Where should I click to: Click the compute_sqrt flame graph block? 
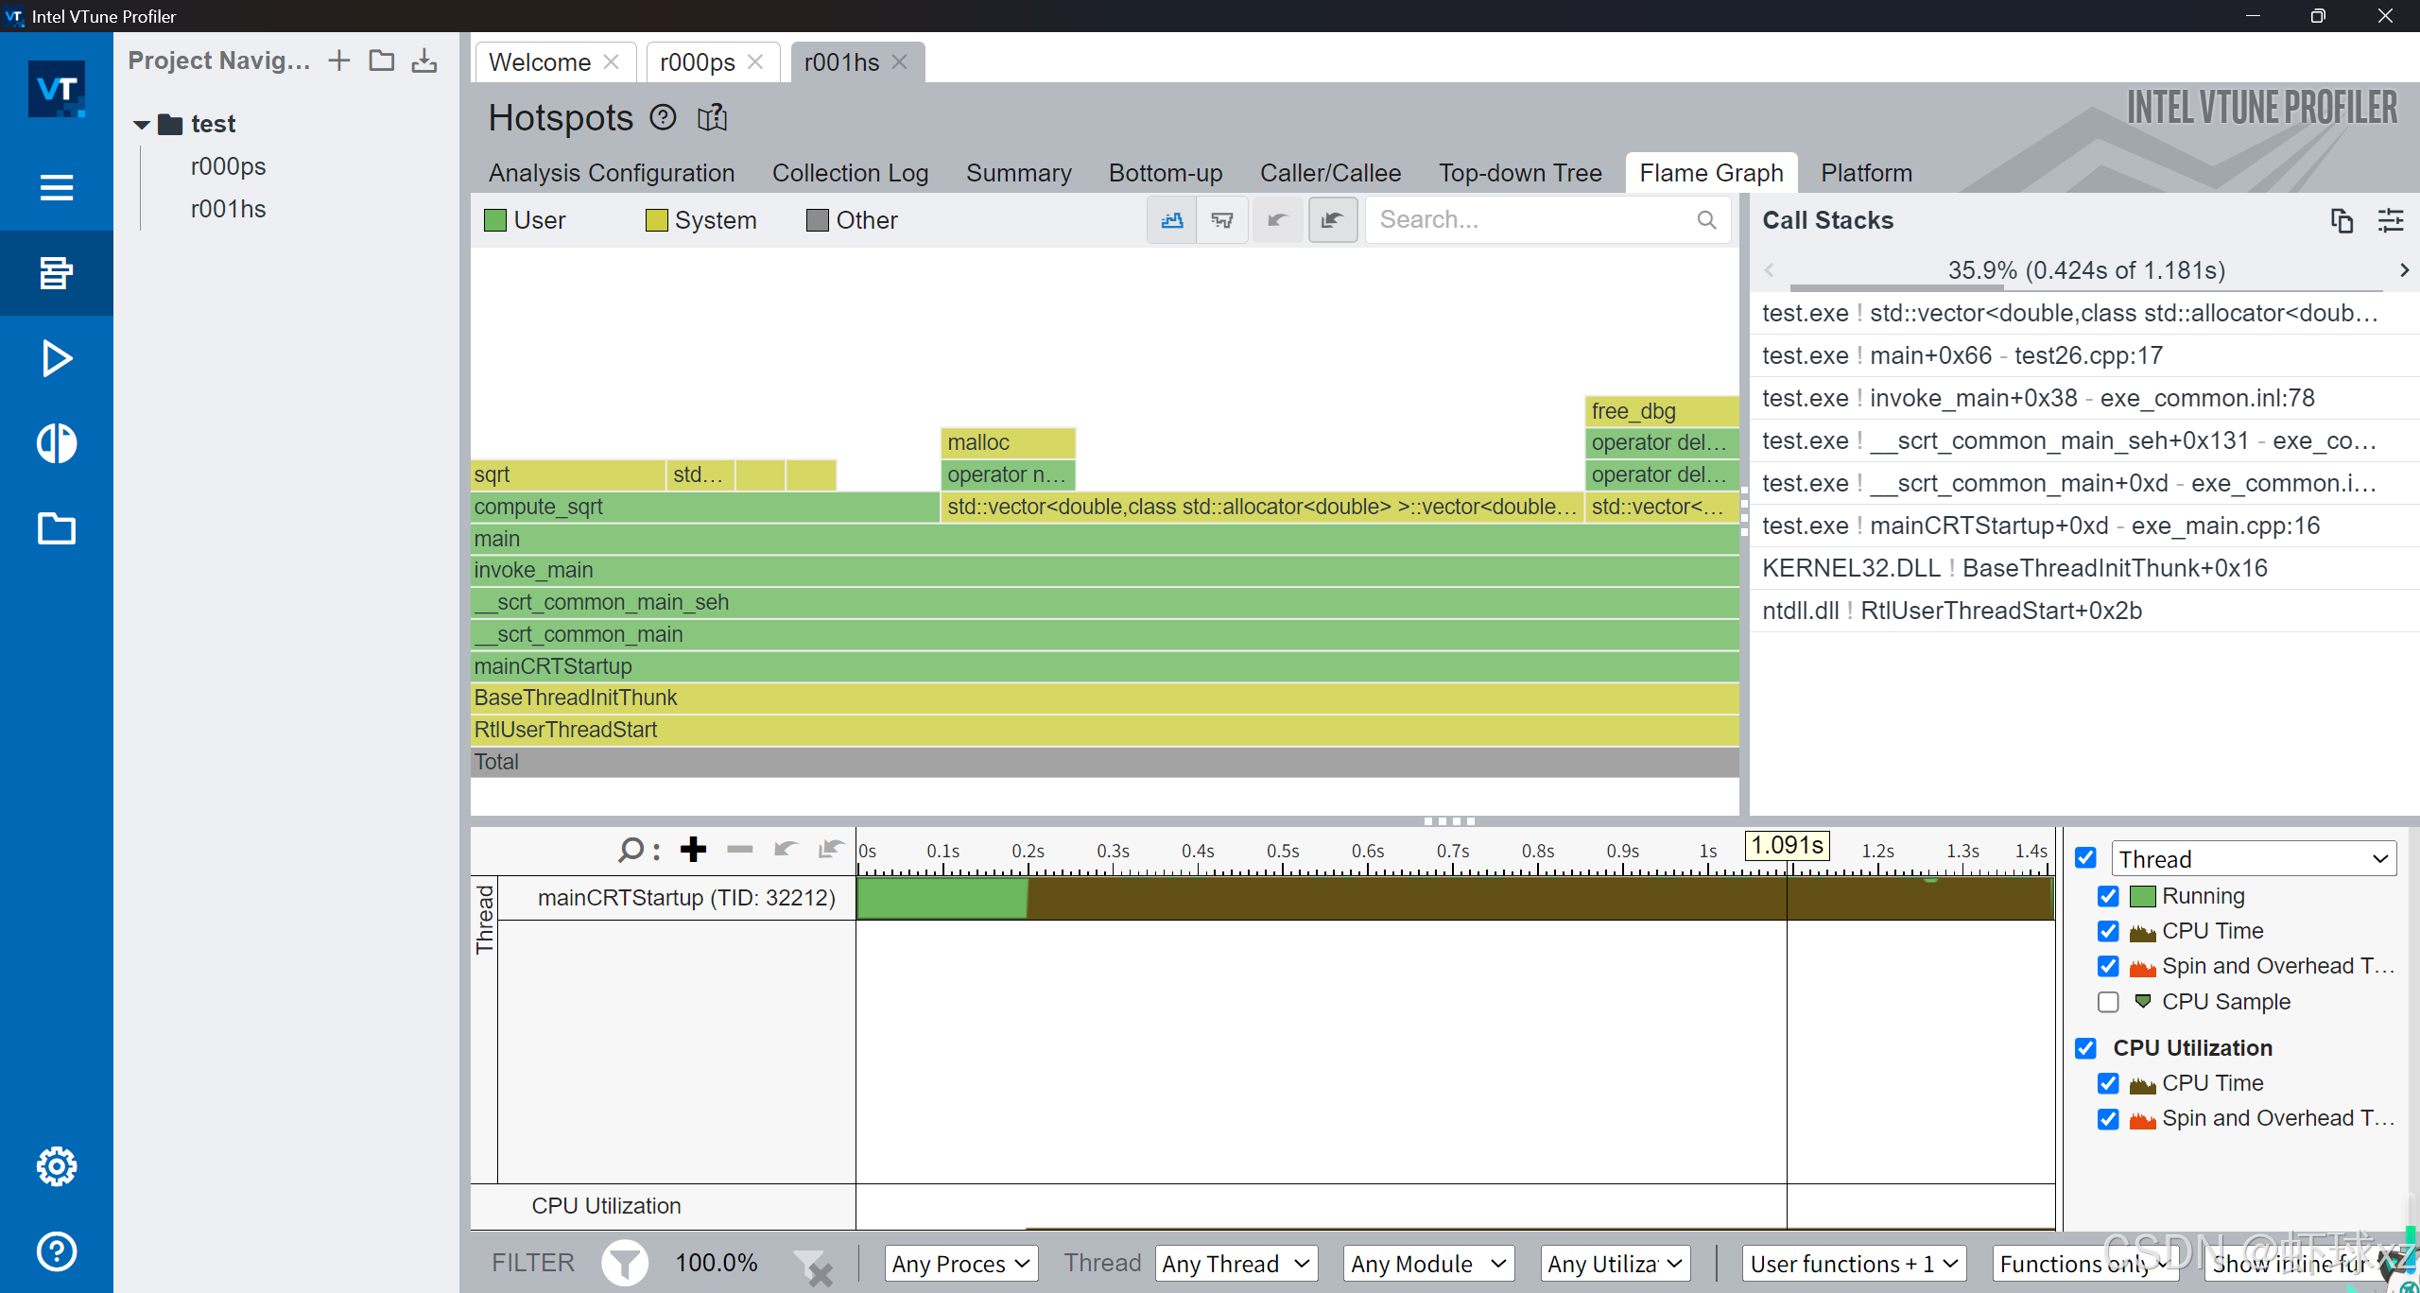(704, 507)
